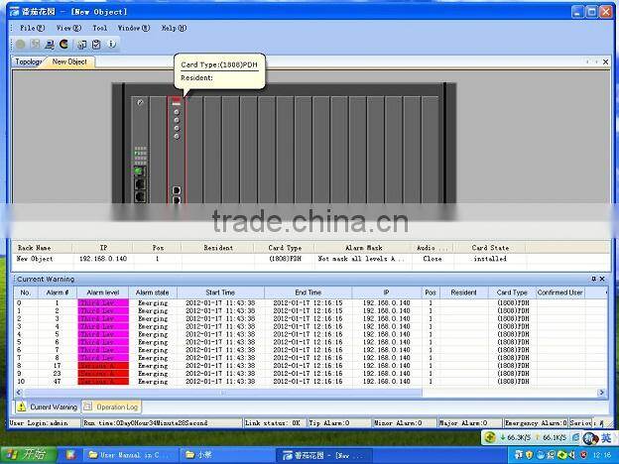This screenshot has height=464, width=619.
Task: Open the Windows Start button
Action: (x=28, y=454)
